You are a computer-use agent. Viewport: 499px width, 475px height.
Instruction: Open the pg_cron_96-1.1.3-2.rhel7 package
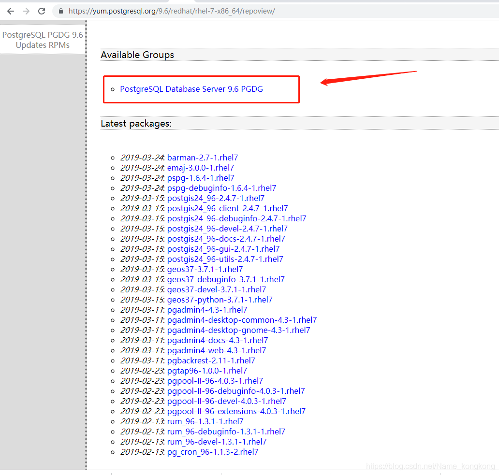point(213,452)
